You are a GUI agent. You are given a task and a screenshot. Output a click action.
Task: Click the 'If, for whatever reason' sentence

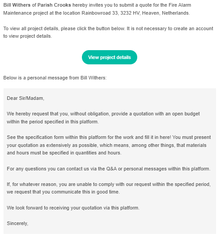(x=108, y=184)
